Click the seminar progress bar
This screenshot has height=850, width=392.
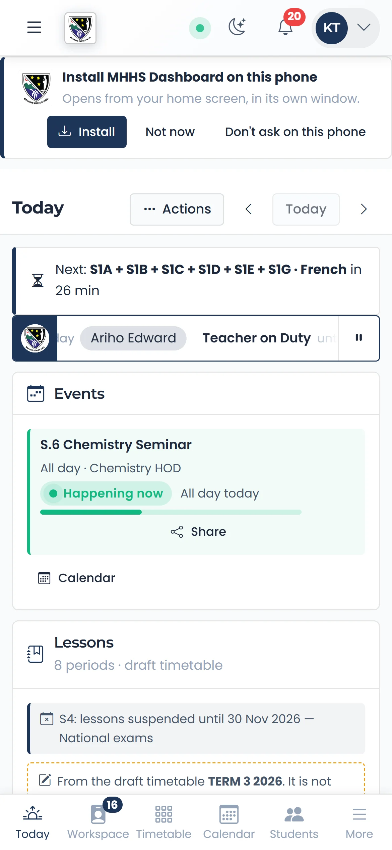point(171,512)
